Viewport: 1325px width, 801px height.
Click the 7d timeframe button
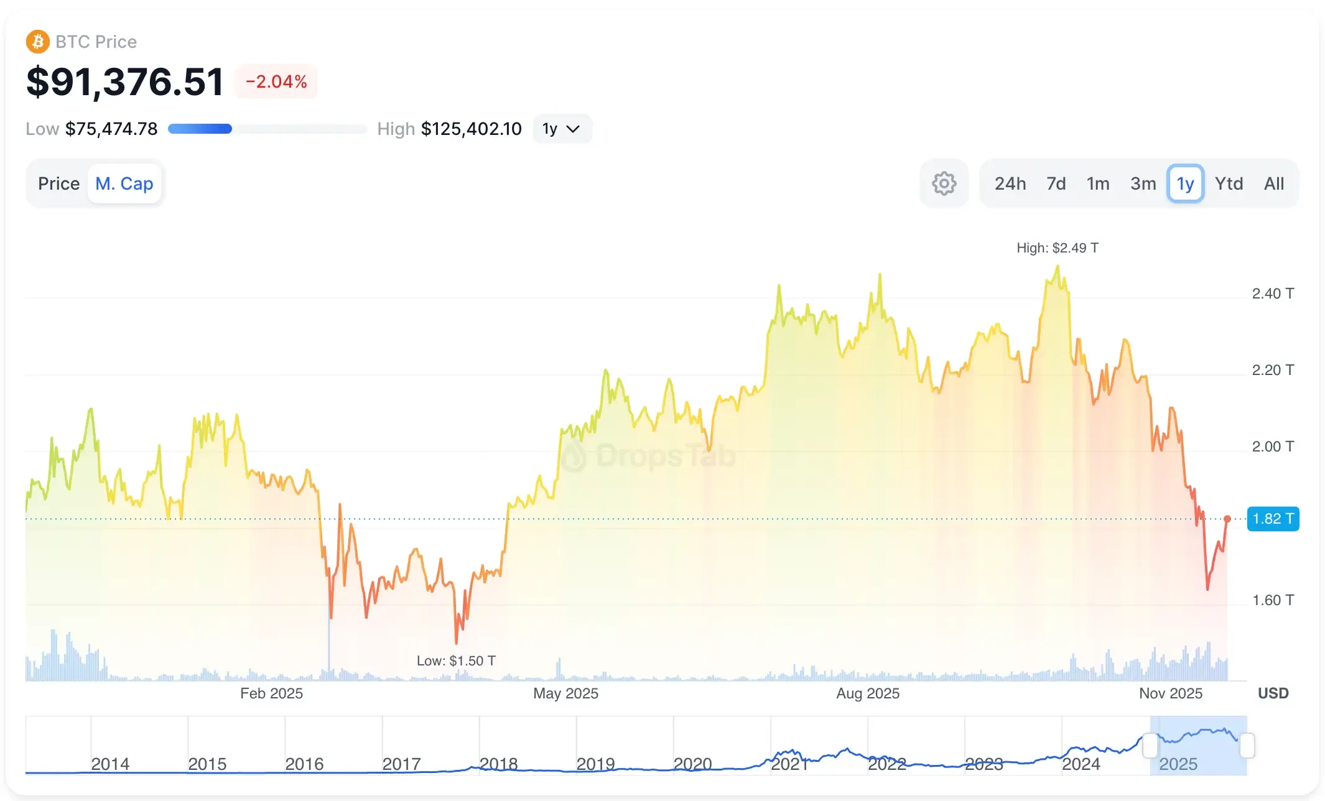pos(1056,183)
